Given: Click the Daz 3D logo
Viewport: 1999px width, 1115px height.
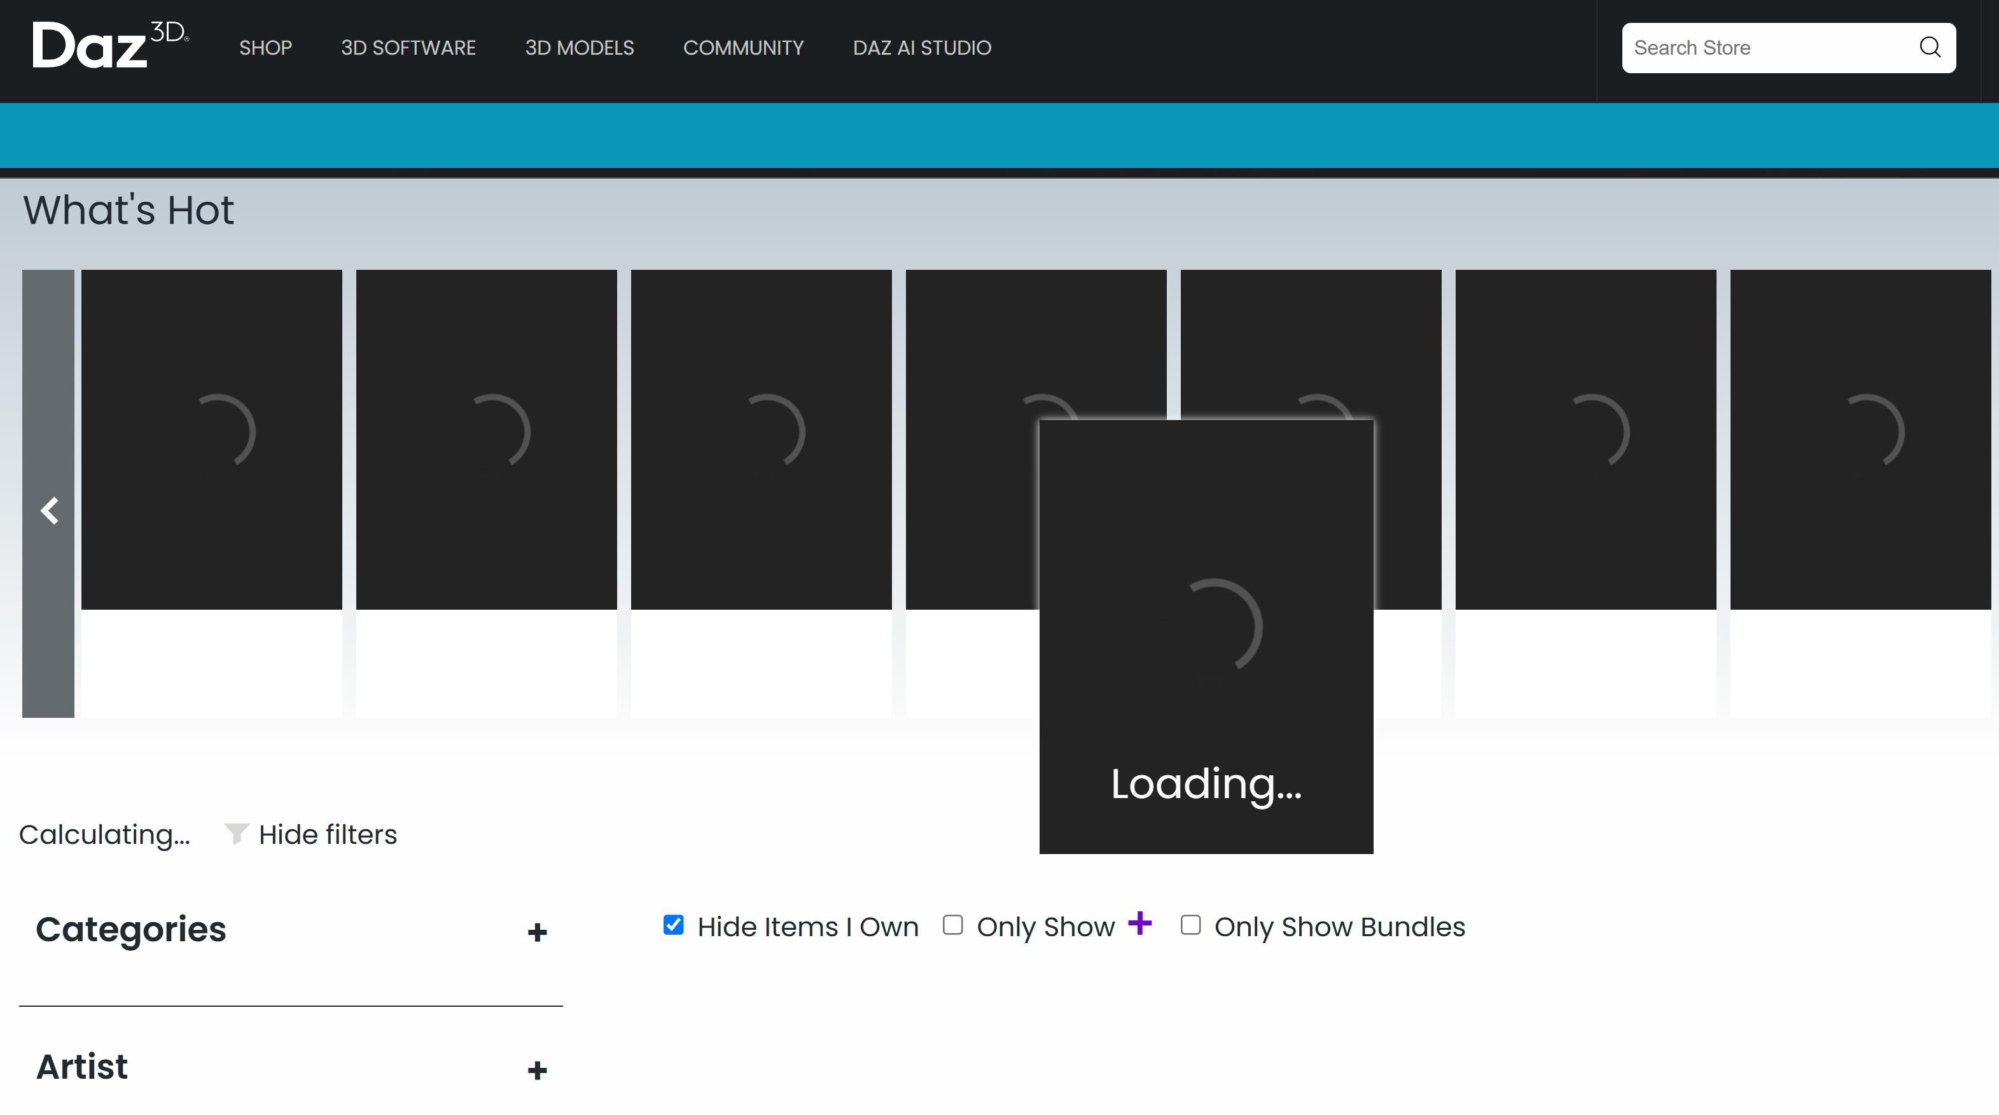Looking at the screenshot, I should click(109, 45).
